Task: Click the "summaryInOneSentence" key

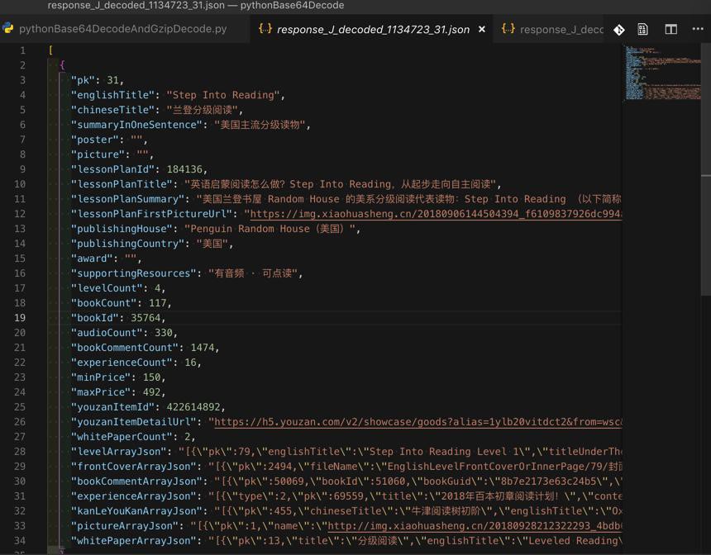Action: pos(136,125)
